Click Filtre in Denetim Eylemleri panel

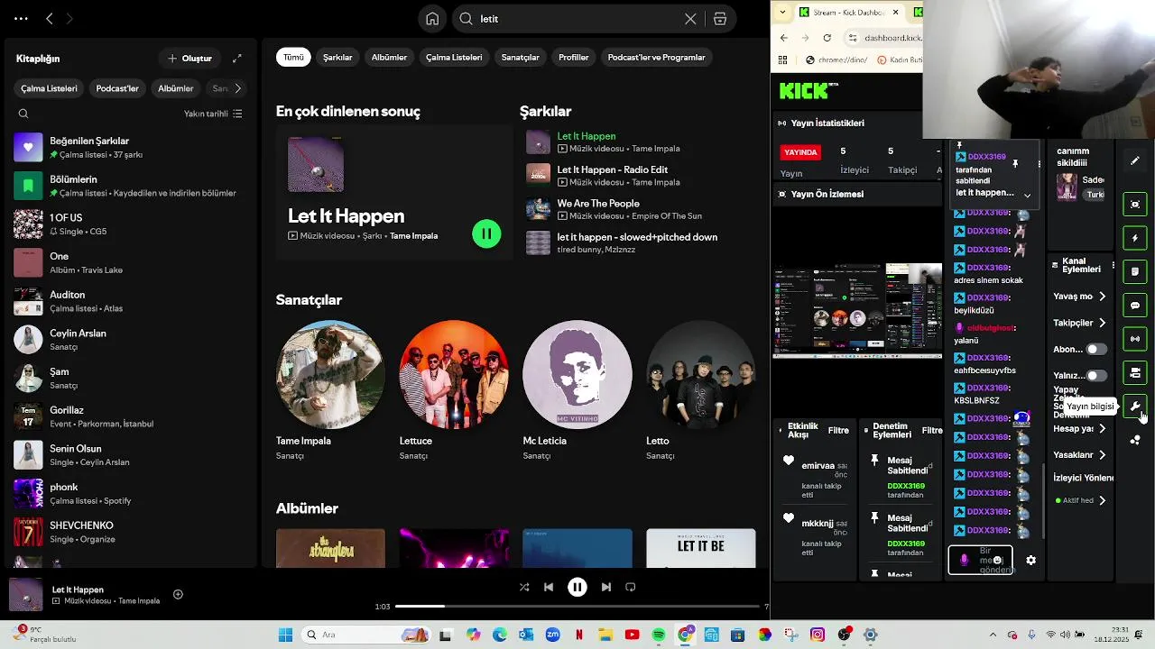(932, 431)
